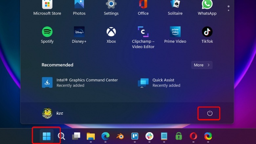Launch Disney+ app
Viewport: 256px width, 144px height.
(x=79, y=35)
